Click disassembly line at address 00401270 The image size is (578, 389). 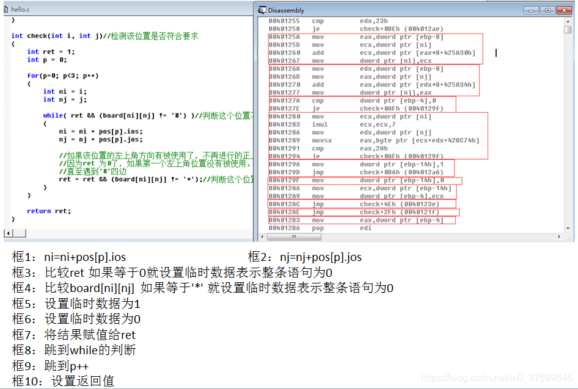[372, 85]
